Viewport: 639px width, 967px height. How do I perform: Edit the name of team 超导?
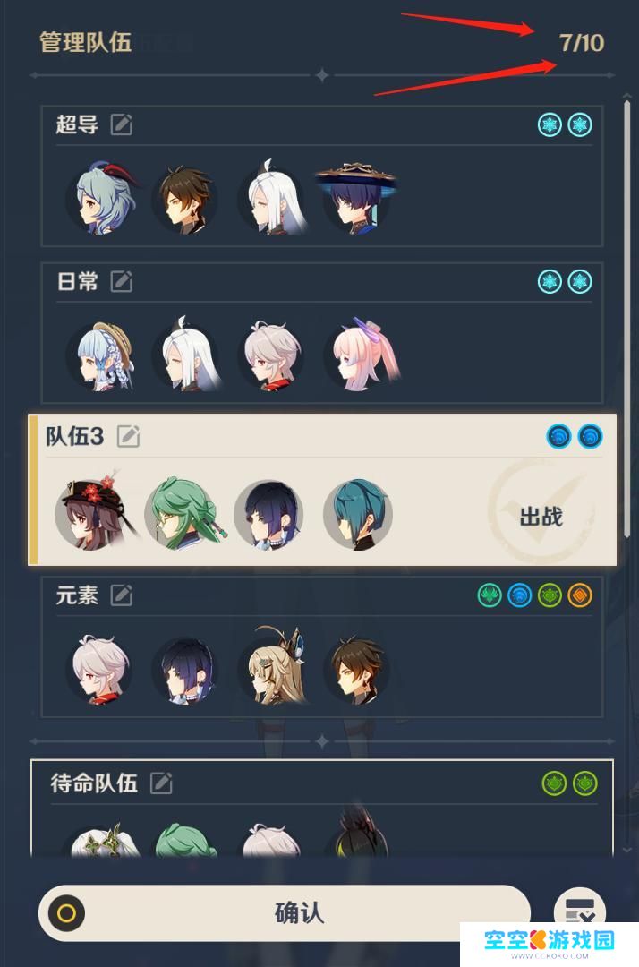(122, 124)
